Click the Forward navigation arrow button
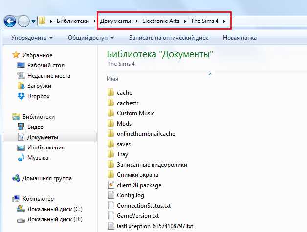The width and height of the screenshot is (307, 232). pyautogui.click(x=23, y=21)
